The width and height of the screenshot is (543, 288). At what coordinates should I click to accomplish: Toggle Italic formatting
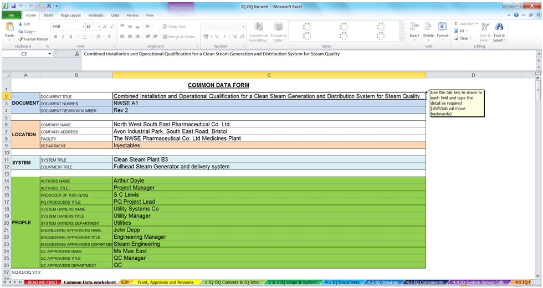coord(63,37)
